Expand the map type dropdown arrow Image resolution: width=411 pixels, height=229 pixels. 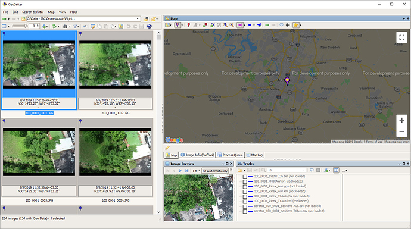pyautogui.click(x=171, y=25)
